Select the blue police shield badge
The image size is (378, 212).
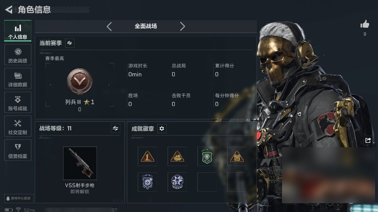tap(147, 182)
